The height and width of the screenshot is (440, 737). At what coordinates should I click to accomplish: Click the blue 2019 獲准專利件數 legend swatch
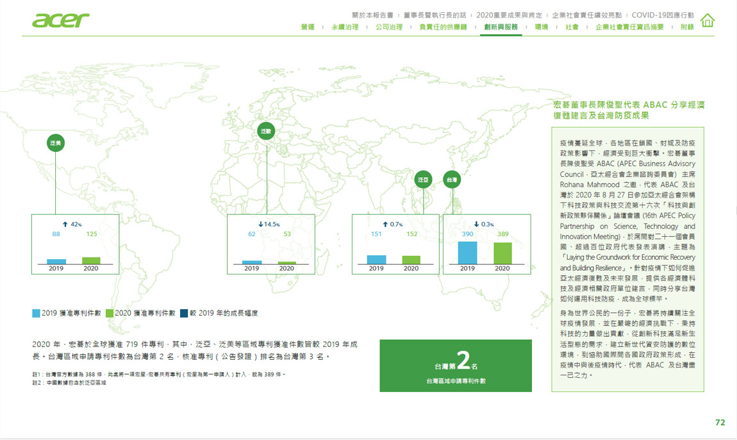click(36, 314)
